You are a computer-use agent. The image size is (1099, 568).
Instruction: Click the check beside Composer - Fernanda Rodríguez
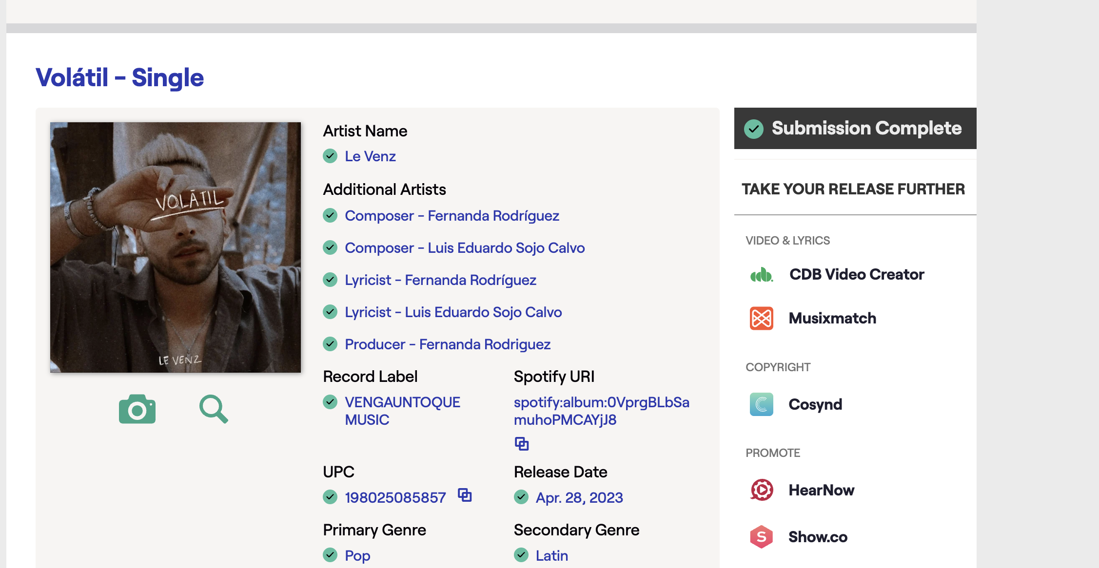pyautogui.click(x=330, y=215)
